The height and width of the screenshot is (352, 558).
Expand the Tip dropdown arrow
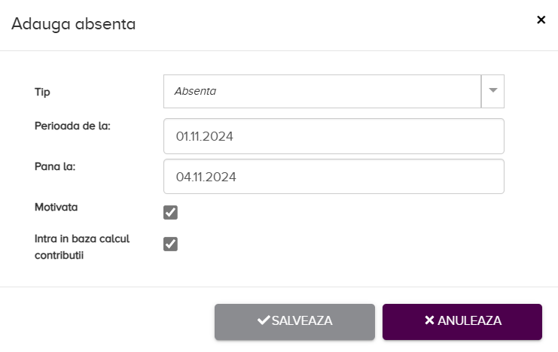pos(493,91)
